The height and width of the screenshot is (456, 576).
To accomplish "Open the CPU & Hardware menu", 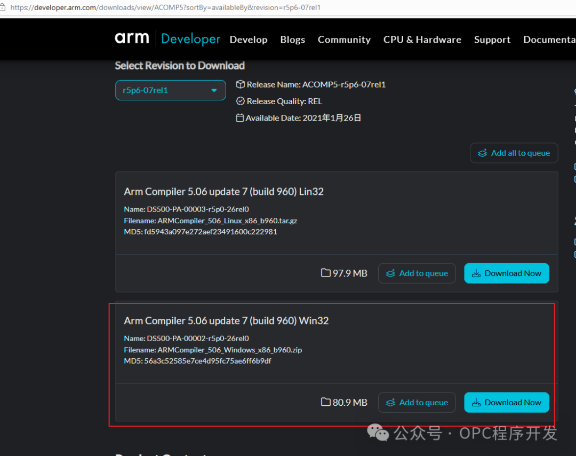I will tap(422, 40).
